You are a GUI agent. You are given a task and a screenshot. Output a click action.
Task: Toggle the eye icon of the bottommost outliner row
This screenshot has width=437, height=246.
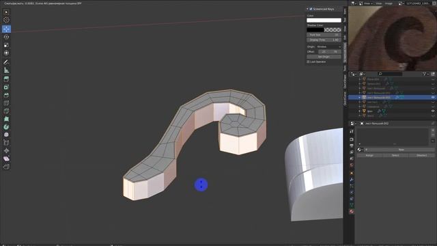[x=433, y=115]
